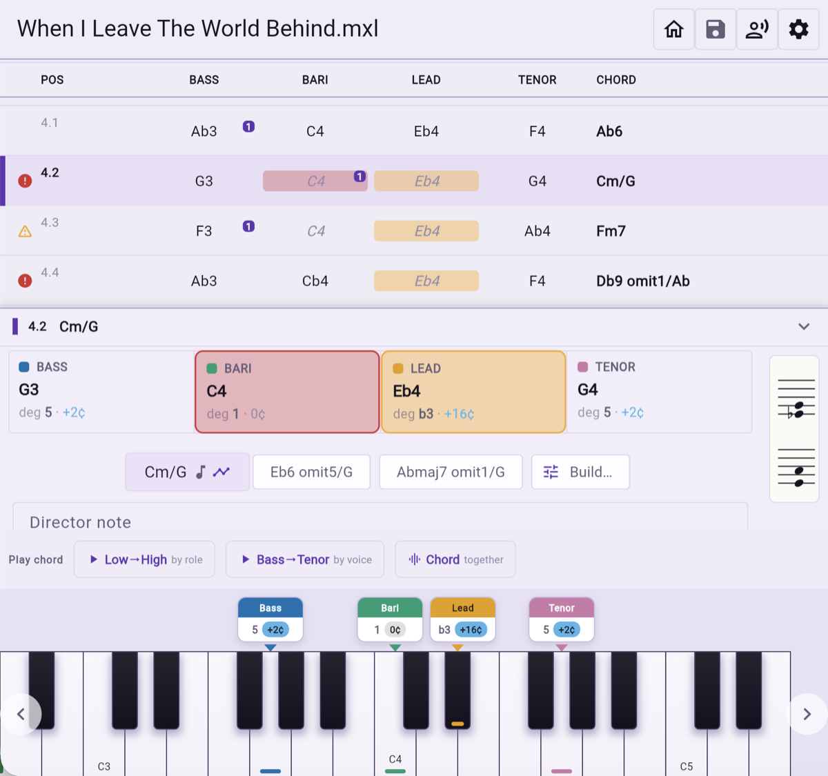Click the LEAD column header
This screenshot has height=776, width=828.
click(426, 80)
